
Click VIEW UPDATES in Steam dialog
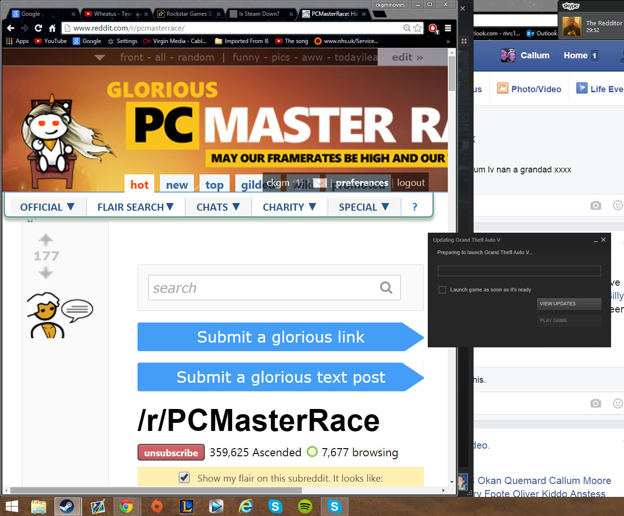click(x=569, y=304)
